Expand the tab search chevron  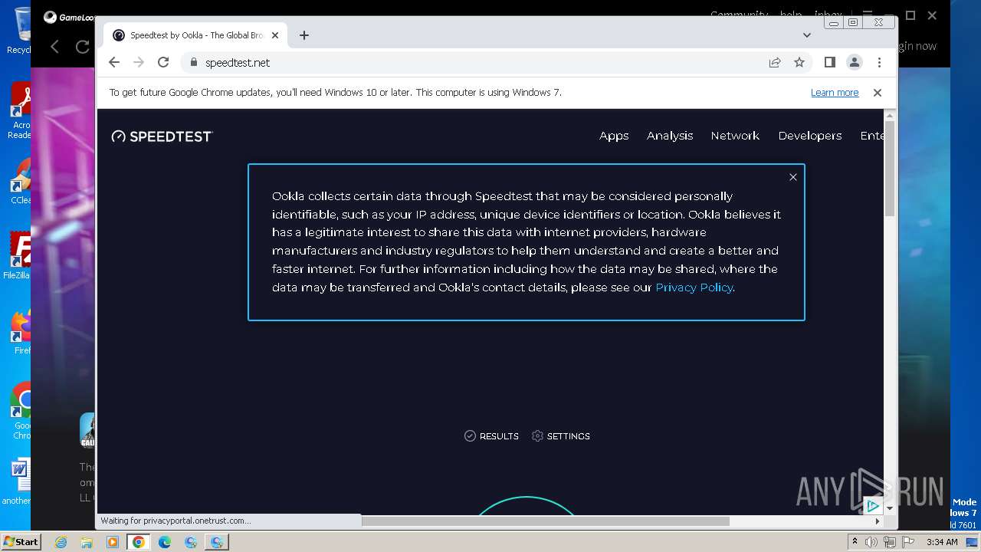pyautogui.click(x=806, y=35)
